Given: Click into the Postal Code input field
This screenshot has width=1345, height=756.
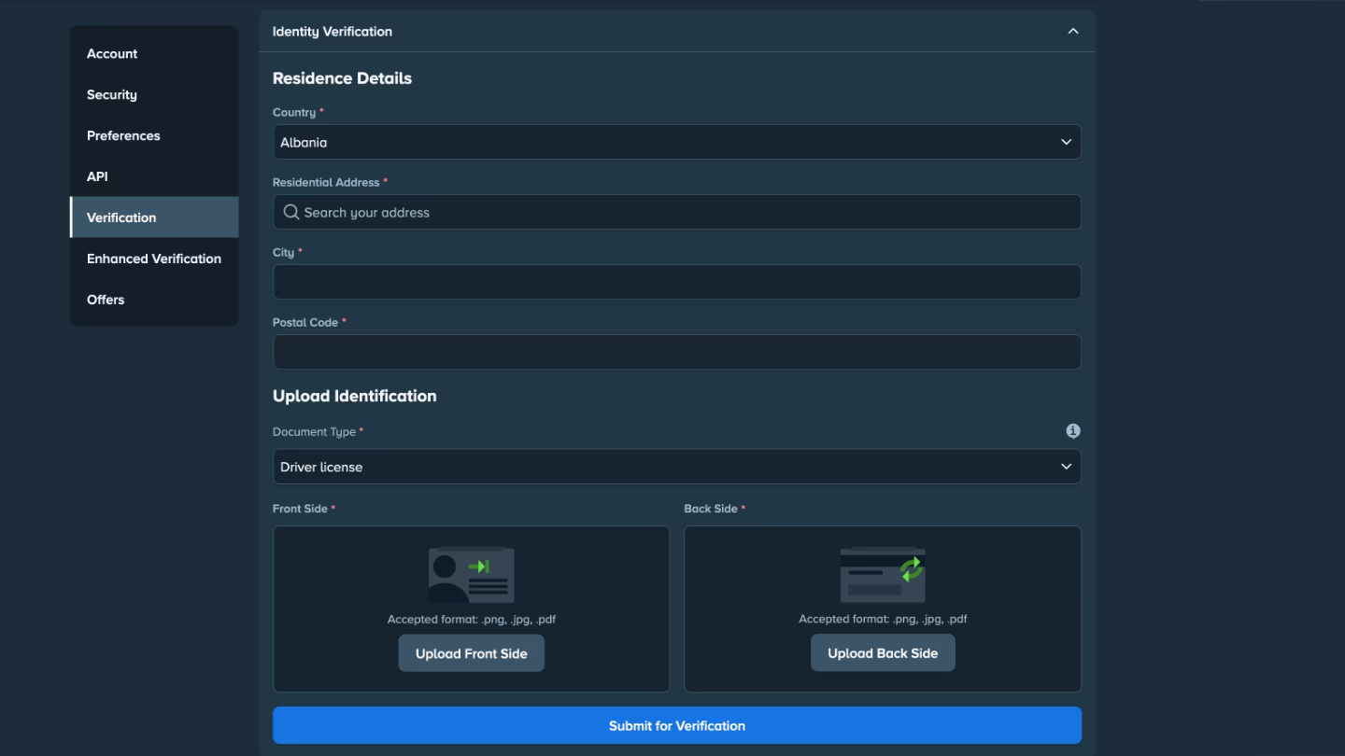Looking at the screenshot, I should (677, 352).
